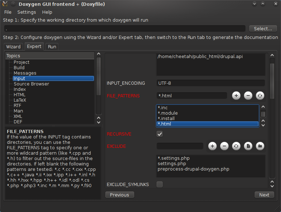Viewport: 281px width, 212px height.
Task: Click the Topics tree scrollbar thumb
Action: click(98, 76)
